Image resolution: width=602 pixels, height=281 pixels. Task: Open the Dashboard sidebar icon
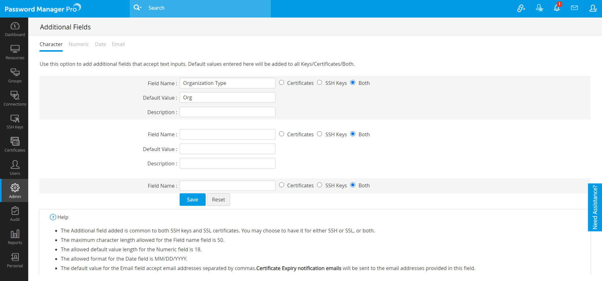[x=15, y=29]
